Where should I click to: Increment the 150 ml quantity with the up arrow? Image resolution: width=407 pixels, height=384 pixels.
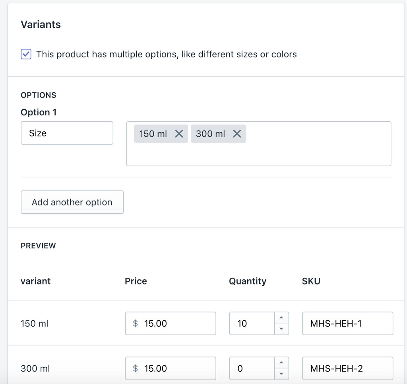[282, 317]
